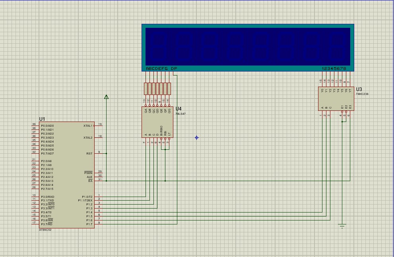Click the EA pin label on U1
Screen dimensions: 394x257
[91, 181]
